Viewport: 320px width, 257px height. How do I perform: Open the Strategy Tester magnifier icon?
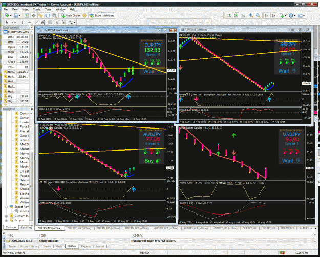54,15
